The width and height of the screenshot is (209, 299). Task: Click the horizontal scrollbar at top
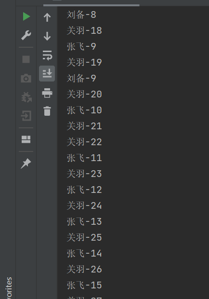91,5
